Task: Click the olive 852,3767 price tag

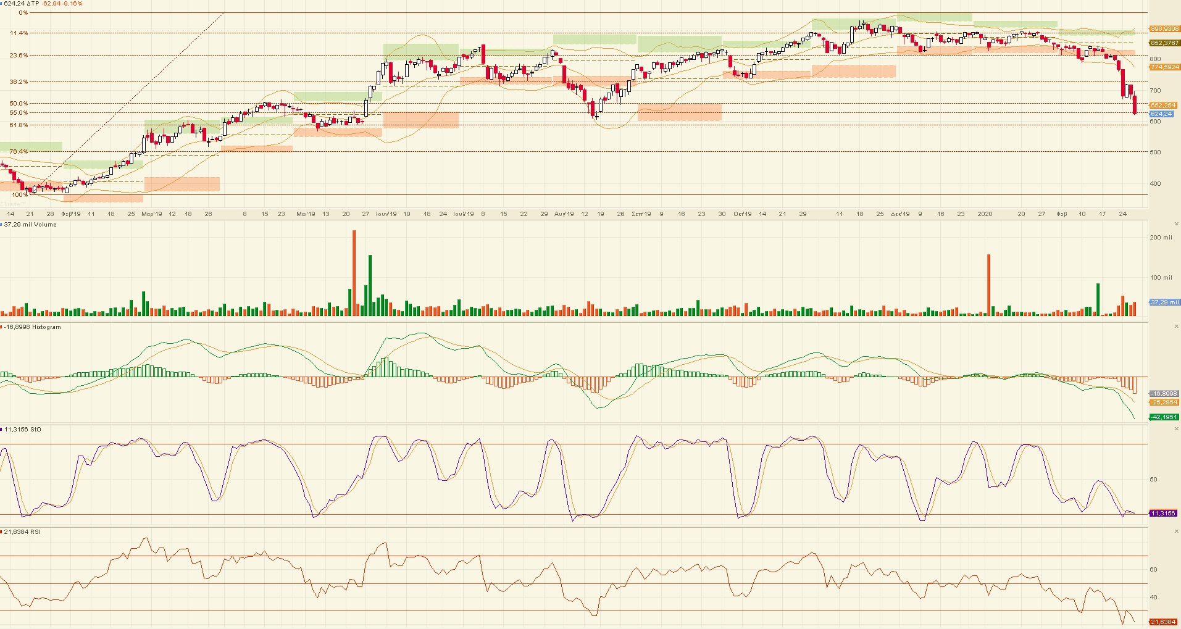Action: click(1164, 43)
